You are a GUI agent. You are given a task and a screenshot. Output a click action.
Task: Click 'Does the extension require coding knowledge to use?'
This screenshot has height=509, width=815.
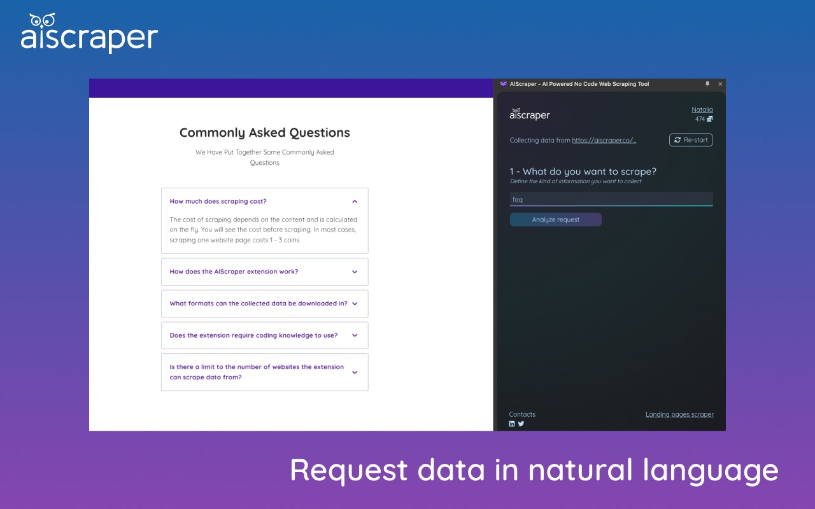(253, 335)
